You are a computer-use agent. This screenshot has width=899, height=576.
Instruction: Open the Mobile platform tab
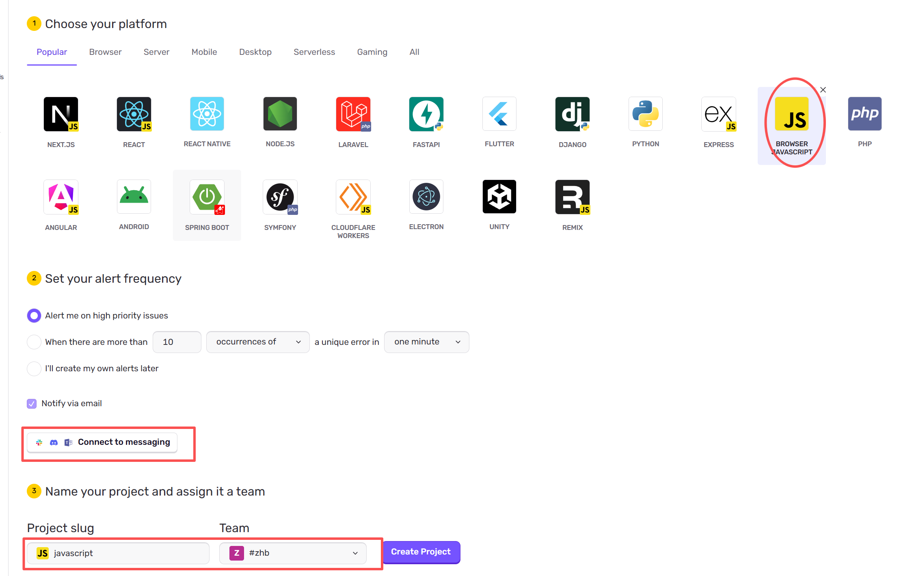[204, 52]
